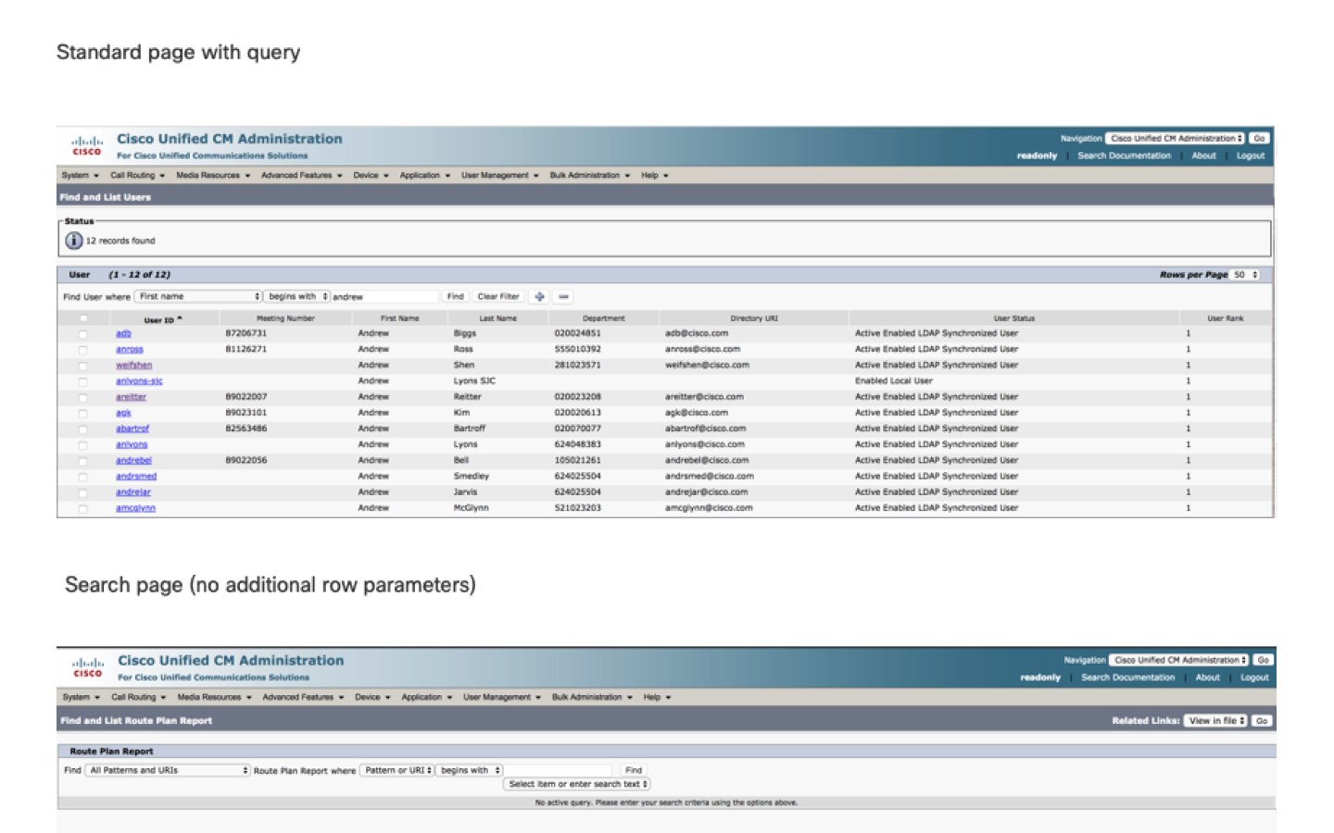
Task: Click Logout on Route Plan Report page
Action: [1254, 678]
